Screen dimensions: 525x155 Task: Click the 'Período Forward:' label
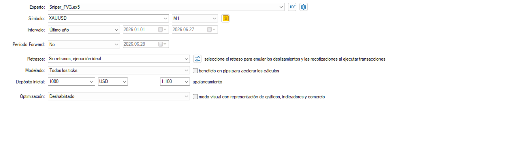[x=29, y=44]
